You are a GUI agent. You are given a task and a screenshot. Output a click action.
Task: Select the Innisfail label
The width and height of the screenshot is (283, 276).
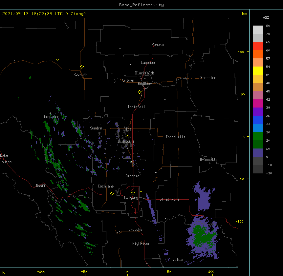[x=136, y=107]
